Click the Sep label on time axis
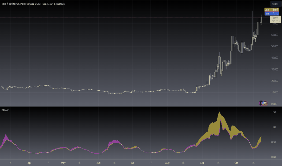This screenshot has width=282, height=166. [202, 163]
